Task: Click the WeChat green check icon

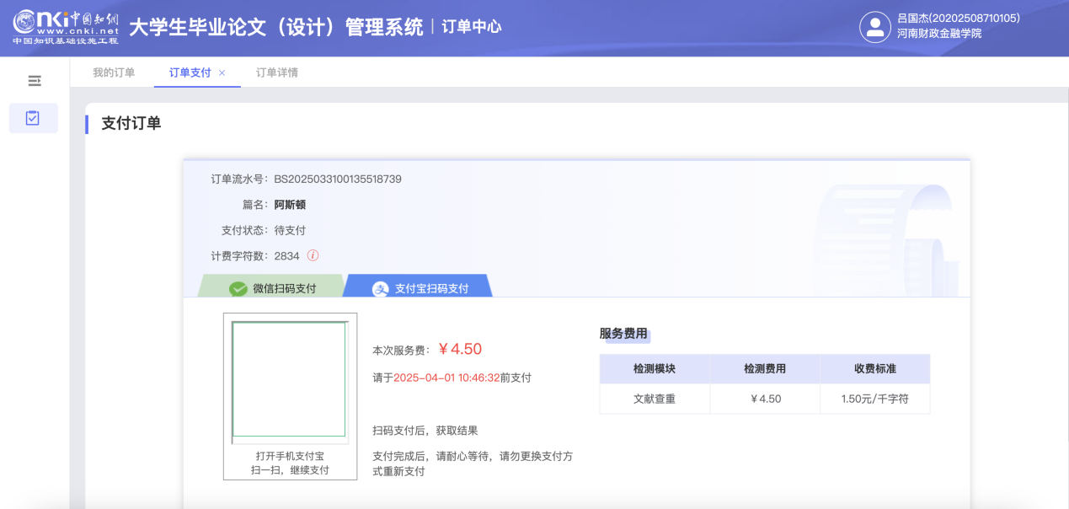Action: pos(238,288)
